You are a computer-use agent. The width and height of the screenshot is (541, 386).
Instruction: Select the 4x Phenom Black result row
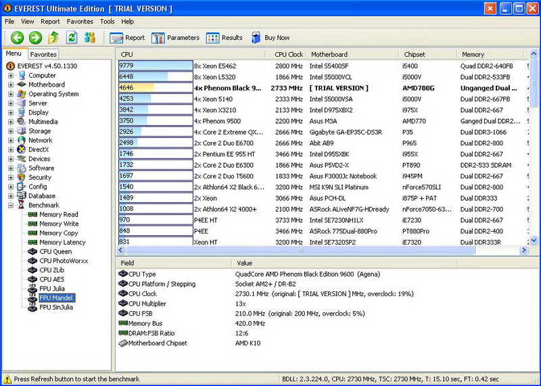point(323,88)
